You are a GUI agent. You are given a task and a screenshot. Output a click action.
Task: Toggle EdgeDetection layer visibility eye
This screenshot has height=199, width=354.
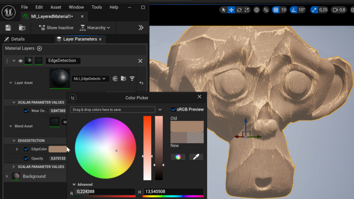pyautogui.click(x=20, y=61)
